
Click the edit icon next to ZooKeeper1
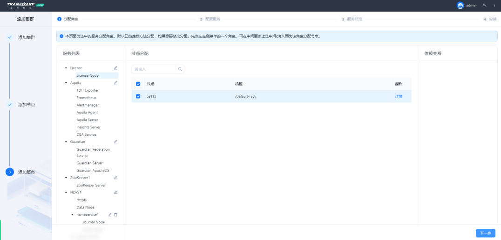[x=115, y=177]
